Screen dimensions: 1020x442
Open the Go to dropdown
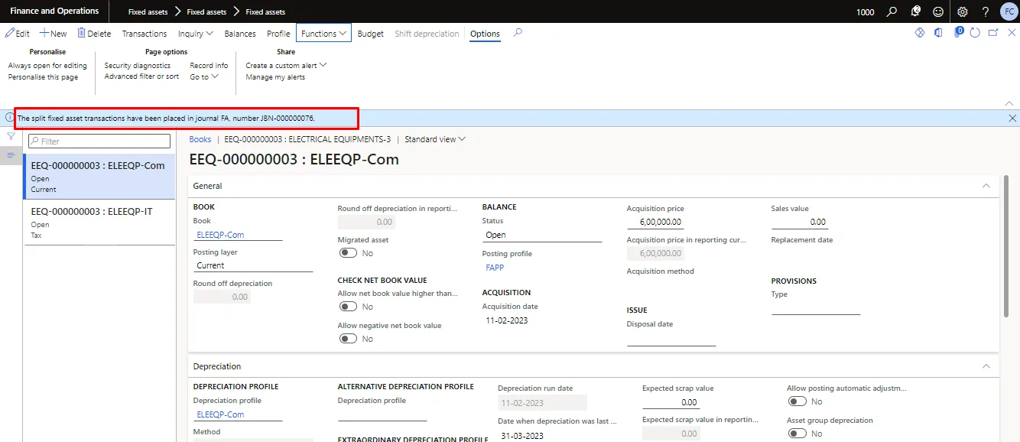click(204, 76)
